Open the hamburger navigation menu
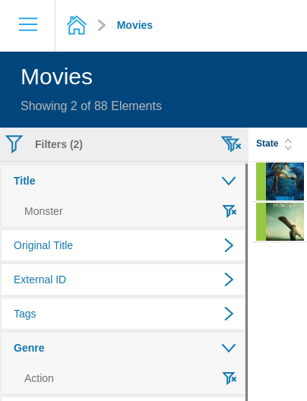307x401 pixels. pos(28,24)
